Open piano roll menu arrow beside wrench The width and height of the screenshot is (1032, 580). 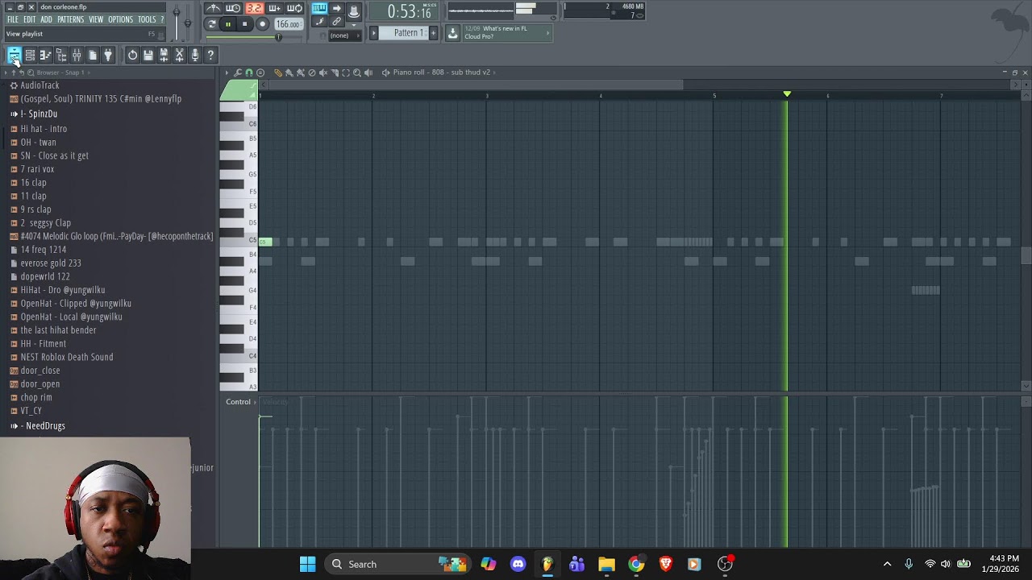[x=227, y=72]
